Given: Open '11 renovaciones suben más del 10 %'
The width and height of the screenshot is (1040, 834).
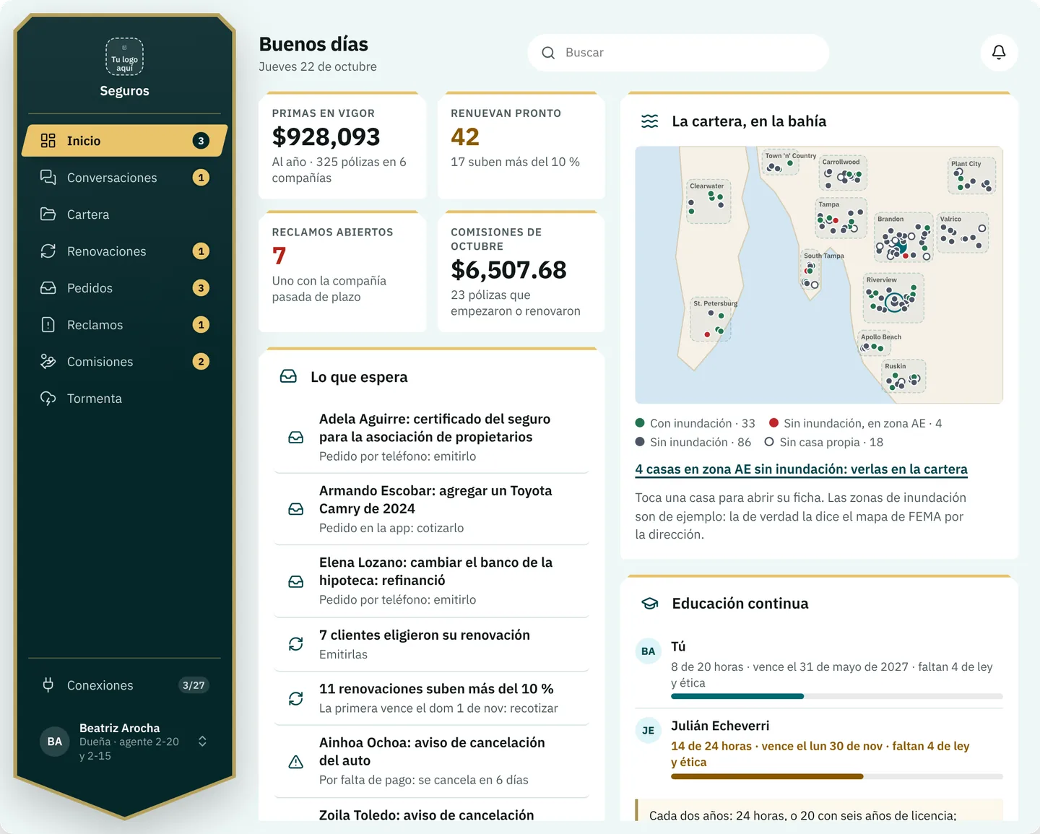Looking at the screenshot, I should click(x=432, y=698).
